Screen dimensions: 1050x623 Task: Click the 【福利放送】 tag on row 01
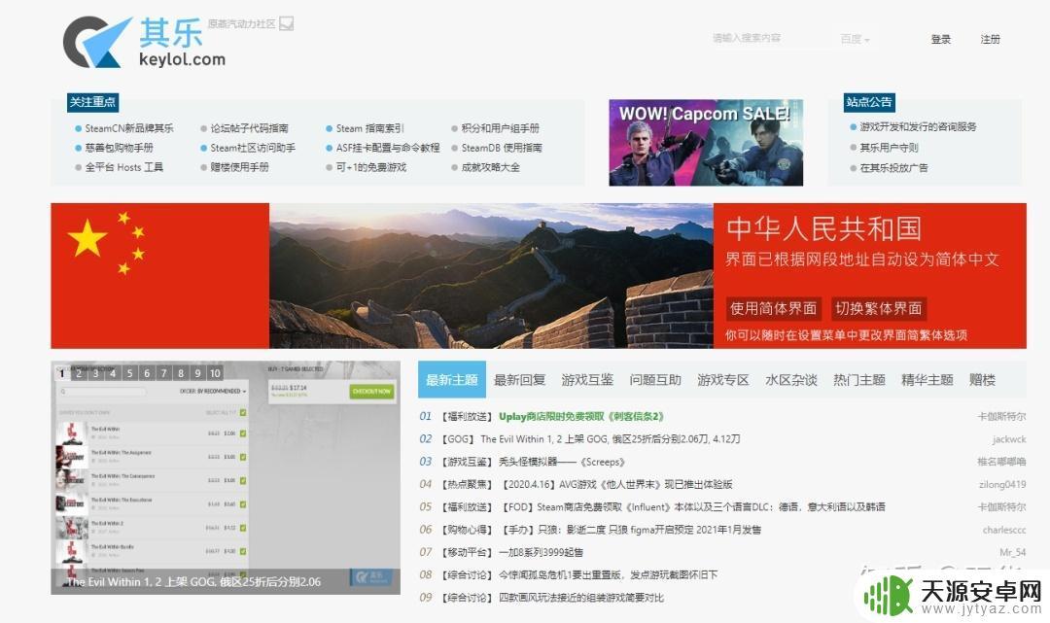(x=467, y=416)
